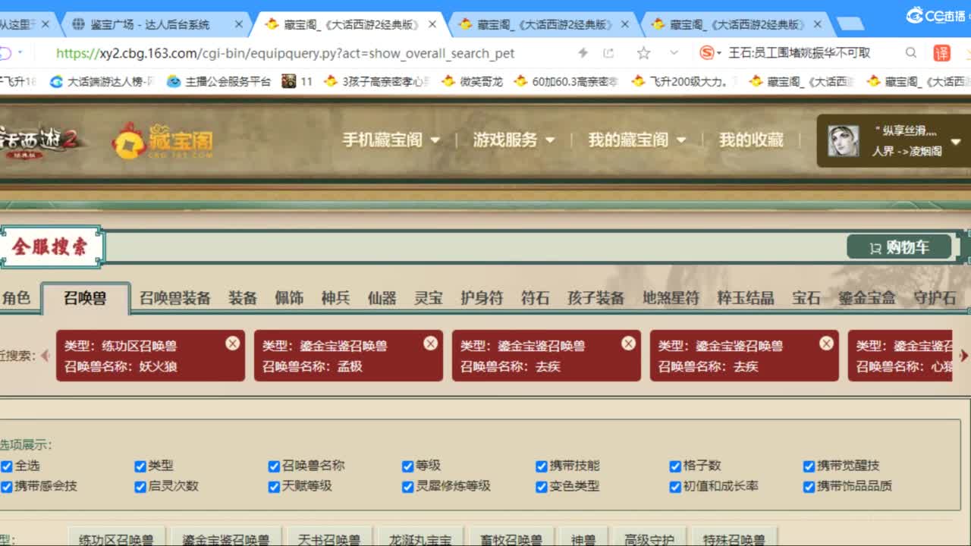Open bookmark 3孩子高亲密孝心
971x546 pixels.
[378, 81]
